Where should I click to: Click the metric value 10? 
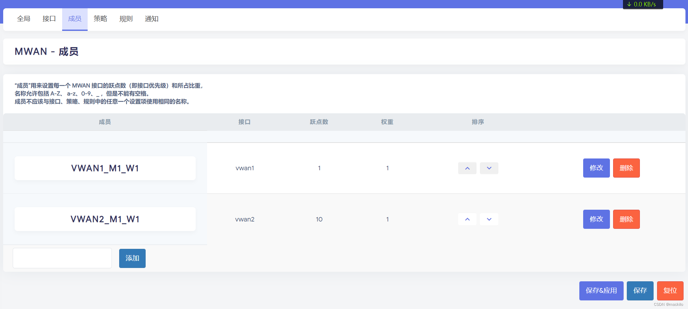pyautogui.click(x=319, y=219)
